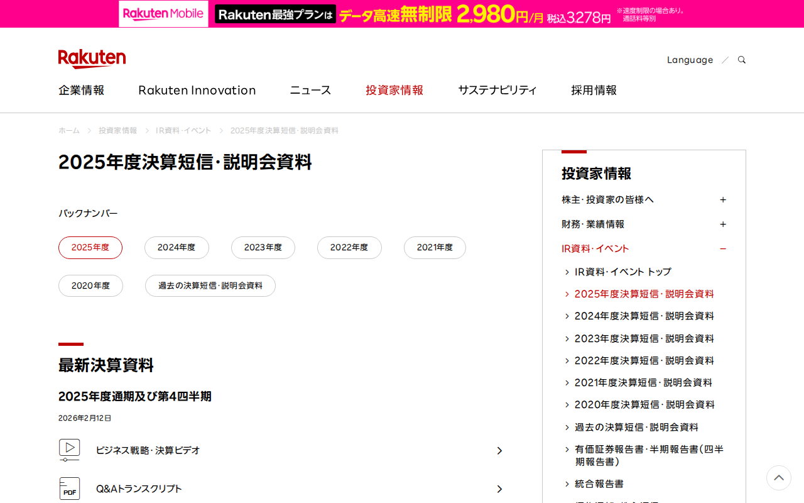Click the scroll-to-top arrow button
This screenshot has width=804, height=503.
coord(778,478)
